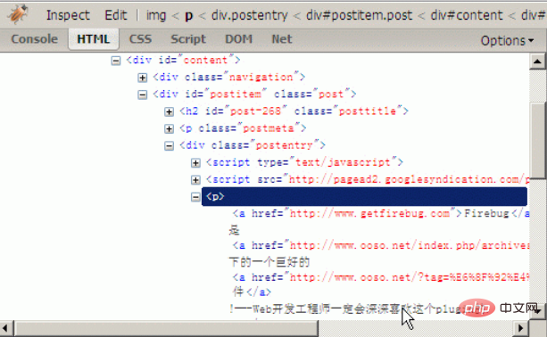Click the text "下的一个巨好的"
Image resolution: width=547 pixels, height=337 pixels.
click(269, 262)
